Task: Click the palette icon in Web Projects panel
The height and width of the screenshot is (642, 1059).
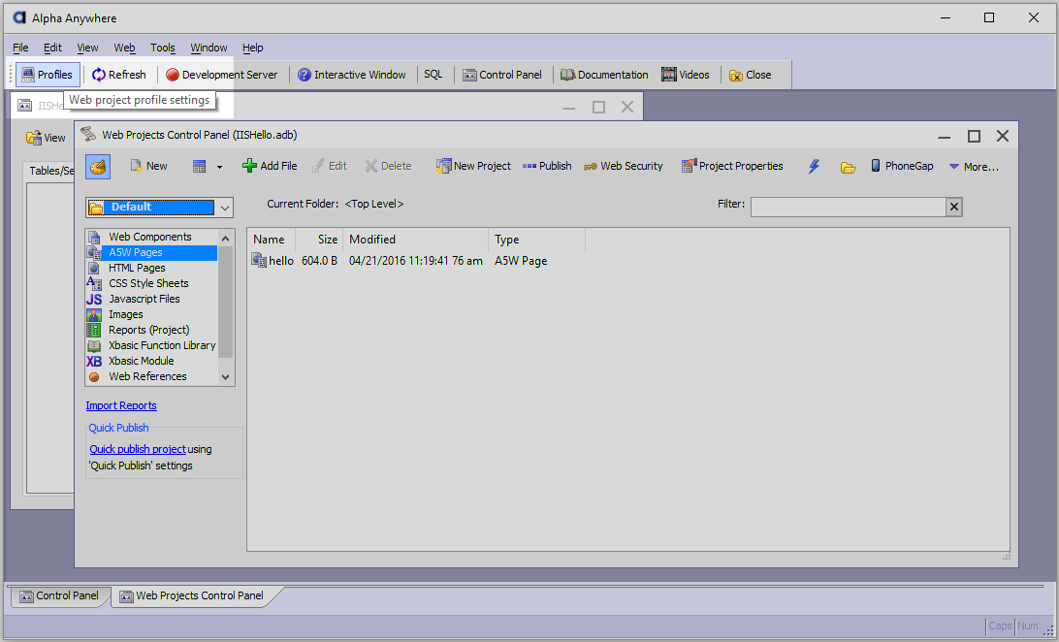Action: point(98,166)
